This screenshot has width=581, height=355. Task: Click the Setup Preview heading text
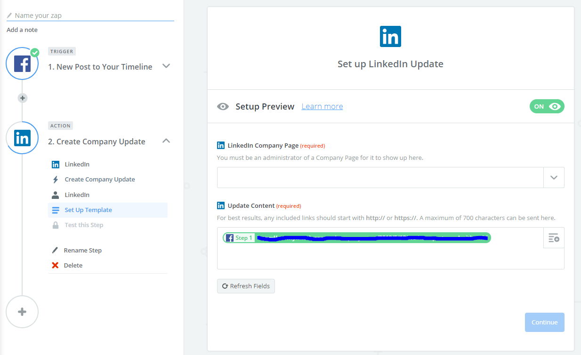265,107
